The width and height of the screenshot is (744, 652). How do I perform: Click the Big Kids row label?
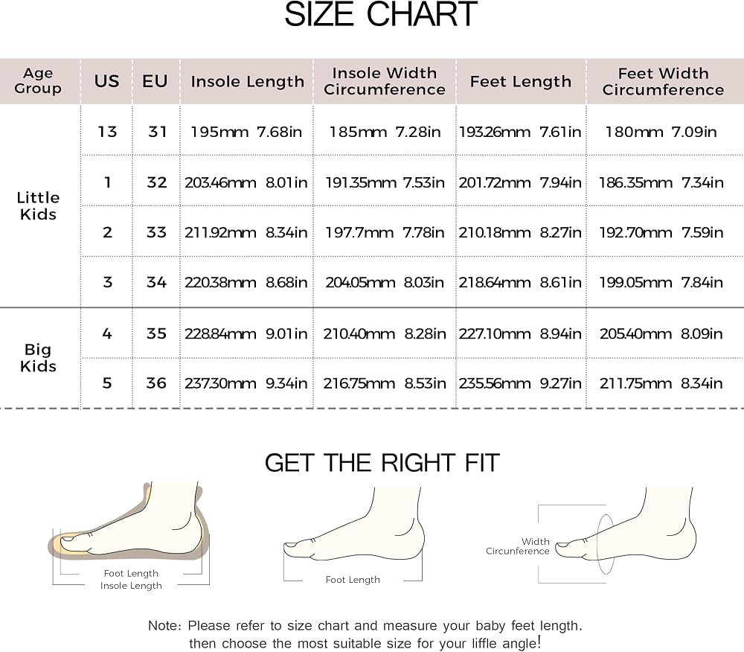coord(38,358)
